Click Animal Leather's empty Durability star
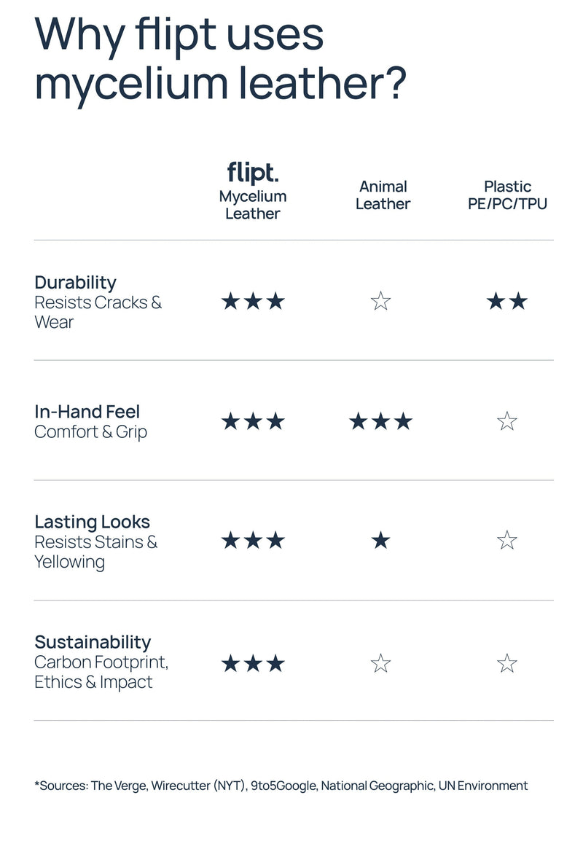Image resolution: width=583 pixels, height=841 pixels. (380, 301)
